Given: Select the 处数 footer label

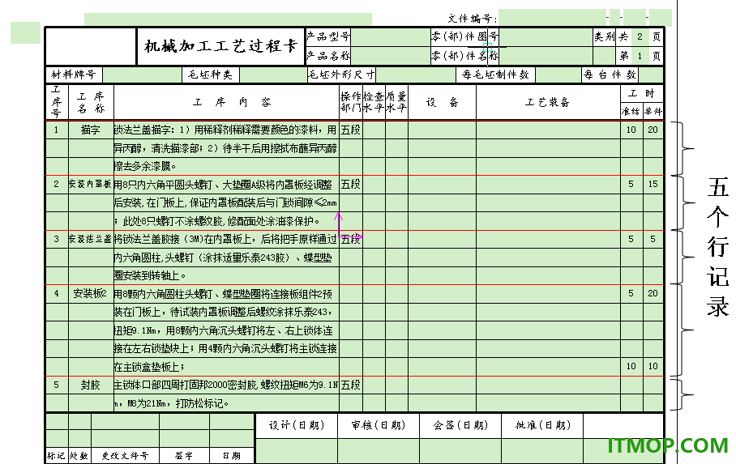Looking at the screenshot, I should click(x=79, y=456).
